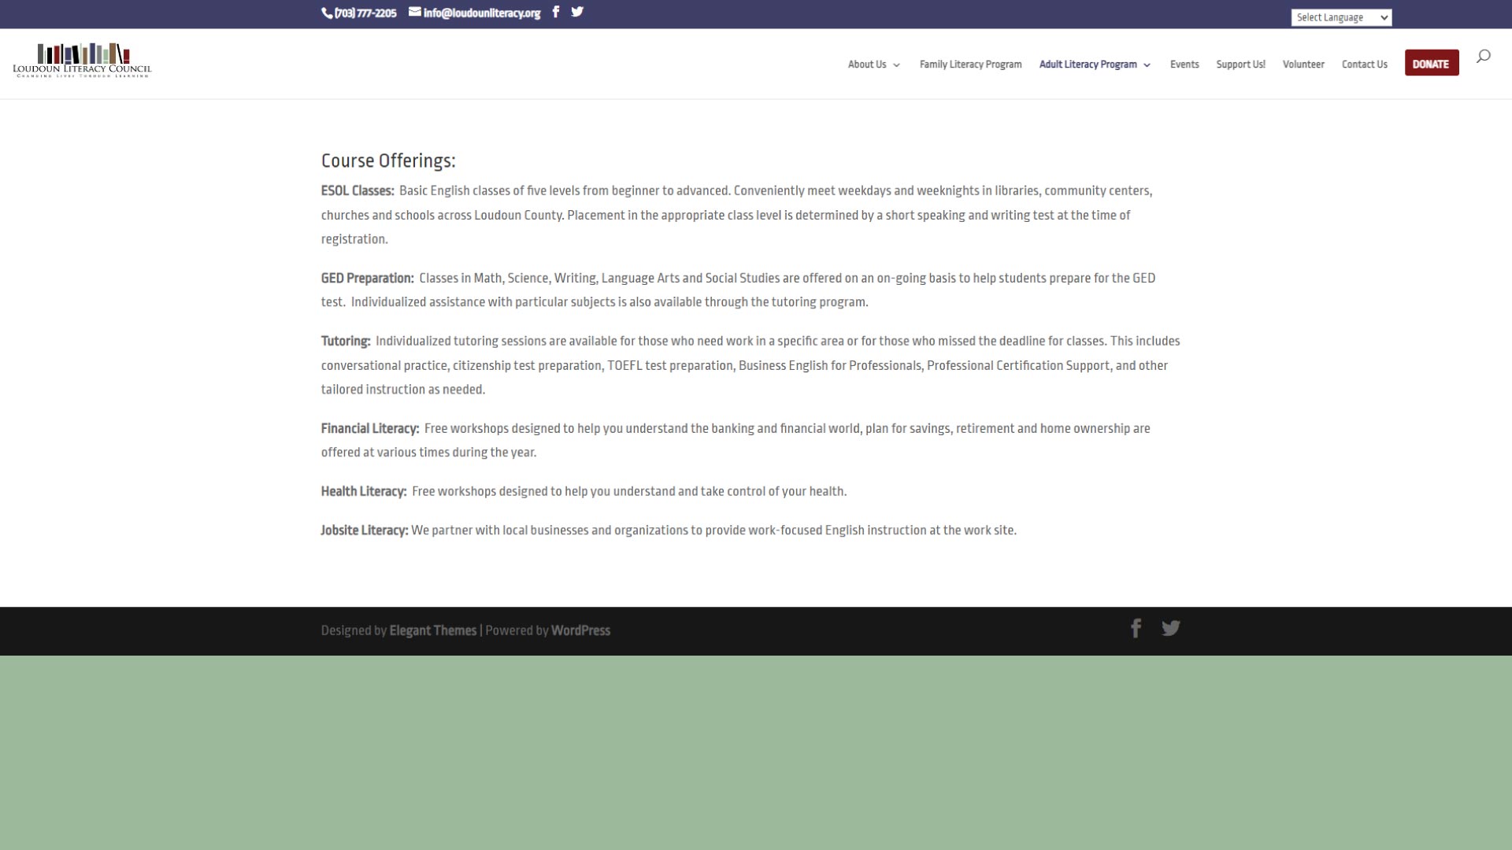This screenshot has height=850, width=1512.
Task: Click the envelope email icon
Action: pos(415,12)
